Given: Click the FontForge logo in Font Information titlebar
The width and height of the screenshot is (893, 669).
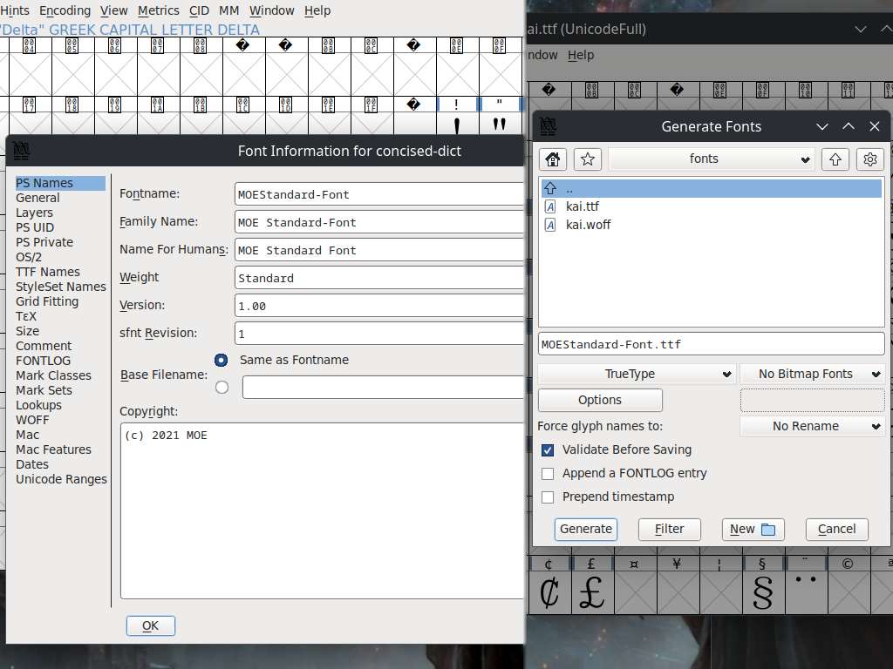Looking at the screenshot, I should (21, 151).
